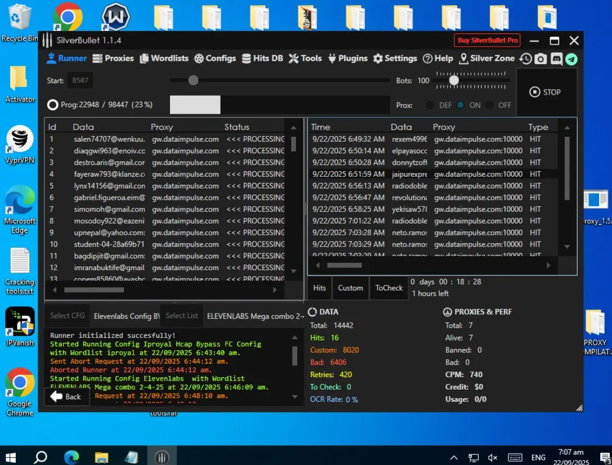
Task: Open the Wordlists section
Action: tap(164, 59)
